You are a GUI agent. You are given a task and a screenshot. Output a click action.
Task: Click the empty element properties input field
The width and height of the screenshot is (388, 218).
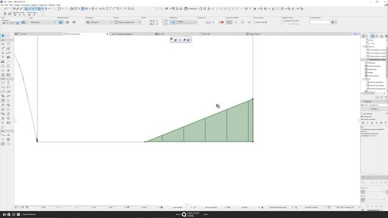[320, 22]
